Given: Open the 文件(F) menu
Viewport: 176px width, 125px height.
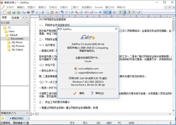Looking at the screenshot, I should [10, 7].
